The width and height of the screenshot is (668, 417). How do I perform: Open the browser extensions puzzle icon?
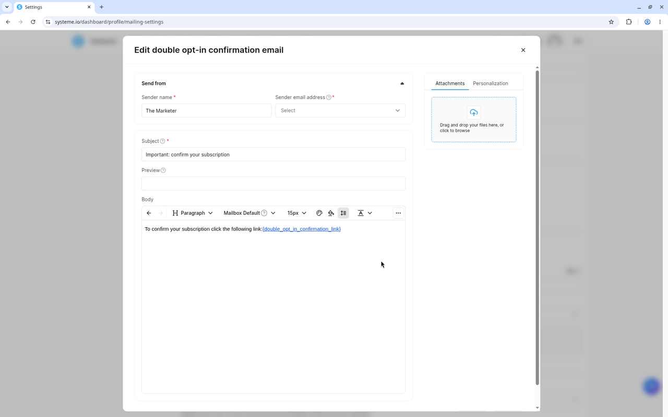[x=629, y=22]
